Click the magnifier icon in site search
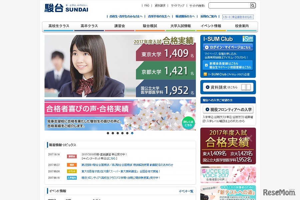 pyautogui.click(x=253, y=5)
